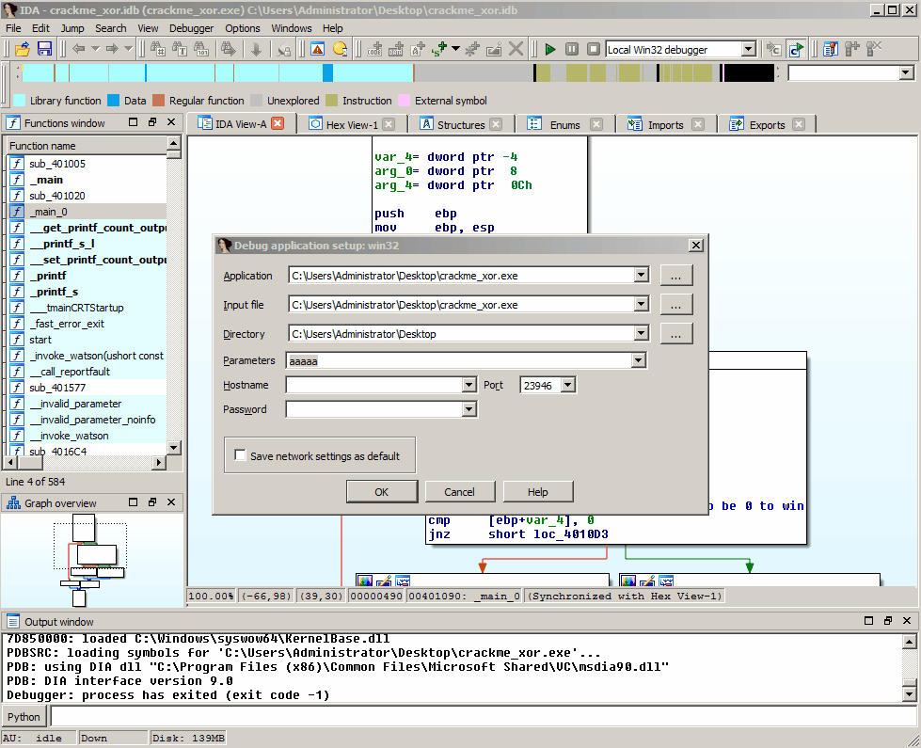Viewport: 921px width, 748px height.
Task: Expand the Application path dropdown
Action: (x=641, y=275)
